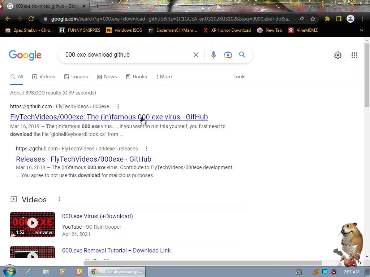Open FlyTechVideos/000exe GitHub result link
The height and width of the screenshot is (277, 370).
click(109, 117)
